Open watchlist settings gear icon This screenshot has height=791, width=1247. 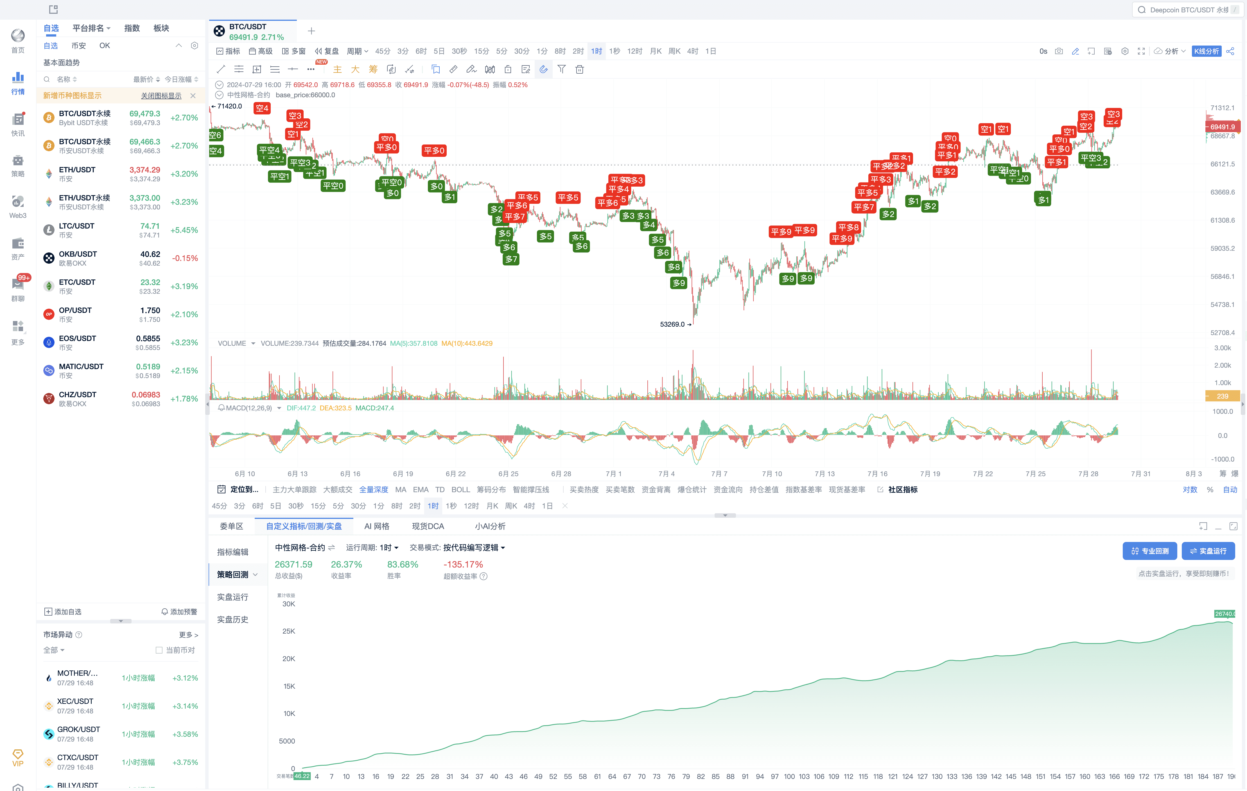click(x=195, y=46)
